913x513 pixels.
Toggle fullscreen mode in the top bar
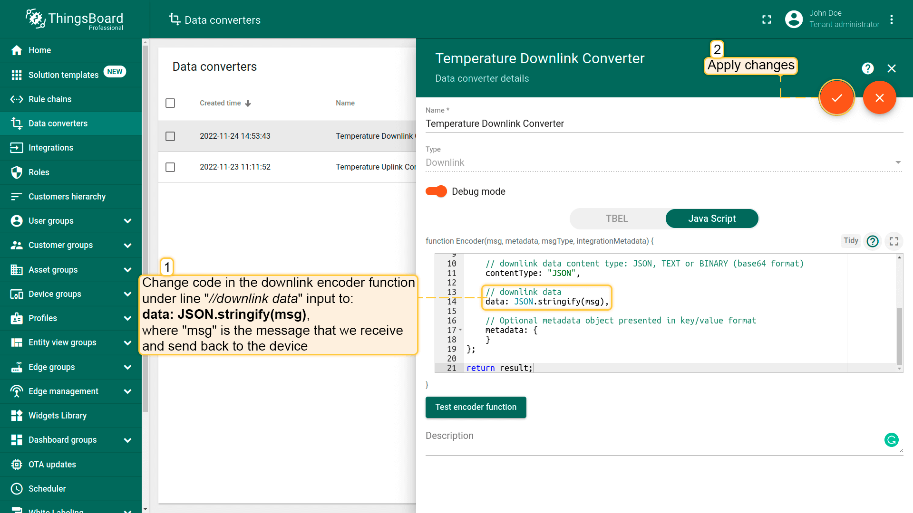click(x=767, y=19)
